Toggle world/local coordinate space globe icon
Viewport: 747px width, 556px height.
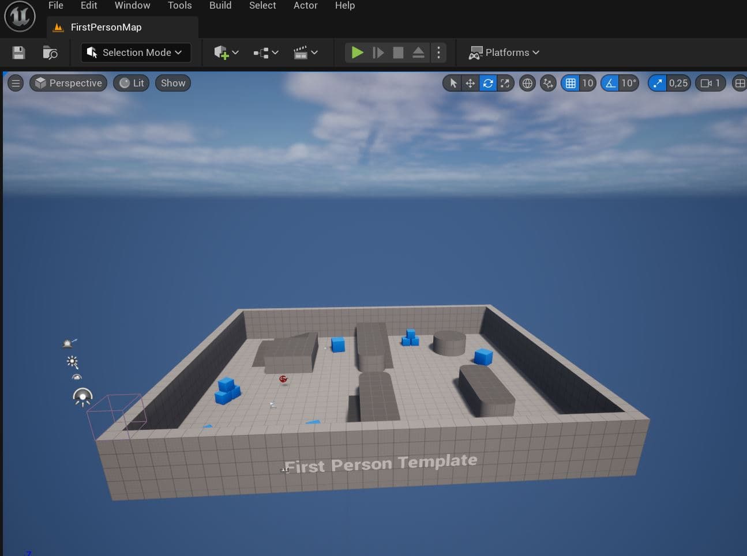(527, 83)
